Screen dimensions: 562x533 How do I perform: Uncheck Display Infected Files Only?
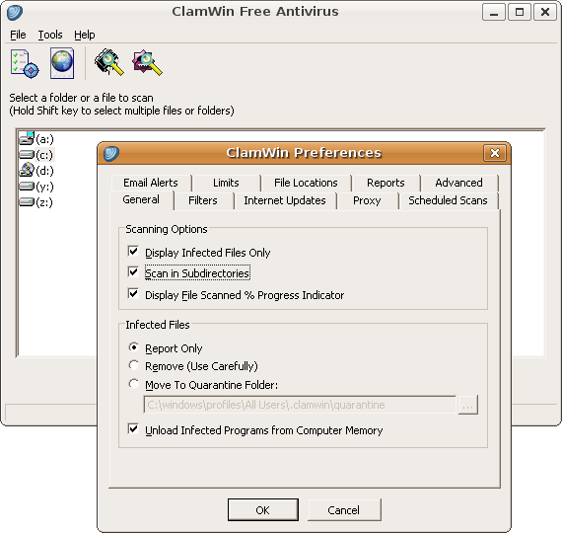[x=133, y=252]
